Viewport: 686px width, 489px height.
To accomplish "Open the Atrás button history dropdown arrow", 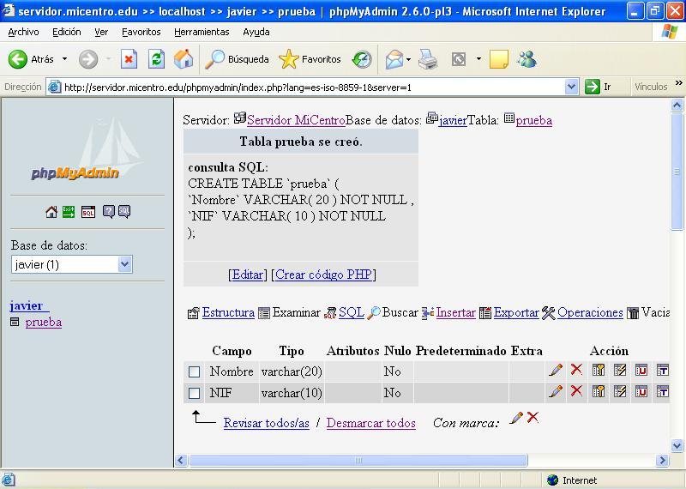I will point(64,59).
